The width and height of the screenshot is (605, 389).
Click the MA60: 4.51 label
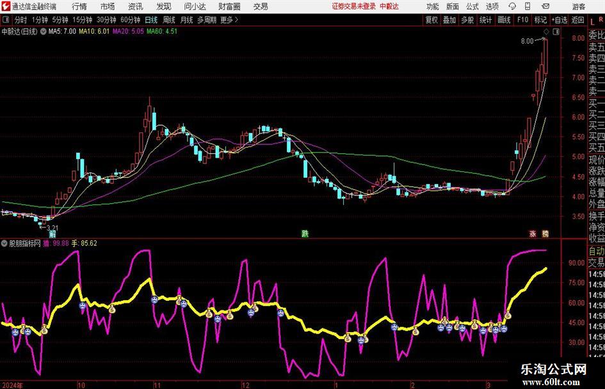click(162, 31)
